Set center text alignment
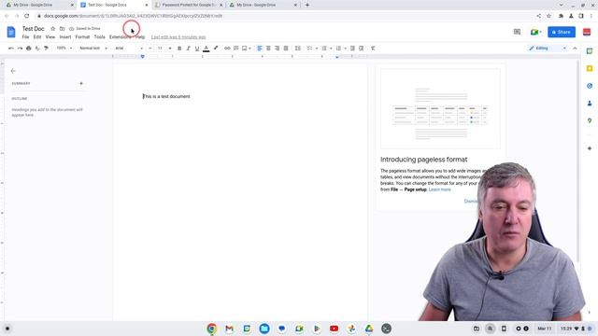The height and width of the screenshot is (336, 598). click(x=268, y=49)
